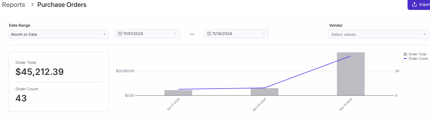The image size is (430, 119).
Task: Open calendar icon for start date 11/01/2024
Action: pyautogui.click(x=120, y=34)
